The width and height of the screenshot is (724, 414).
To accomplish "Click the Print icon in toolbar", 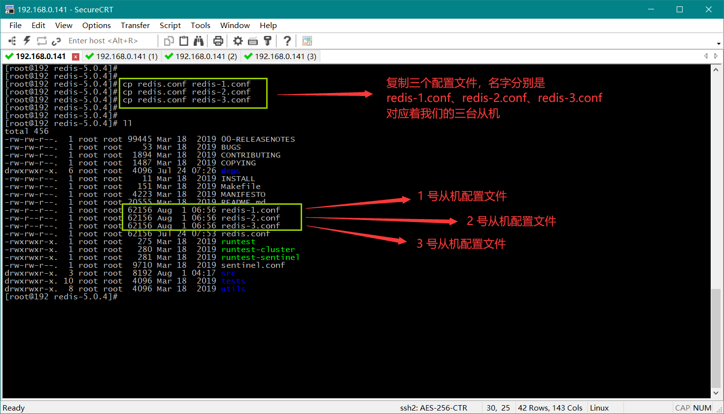I will click(218, 41).
